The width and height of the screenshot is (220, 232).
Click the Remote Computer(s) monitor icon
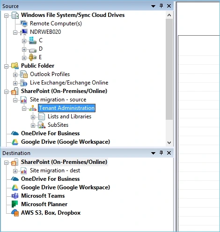tap(24, 23)
